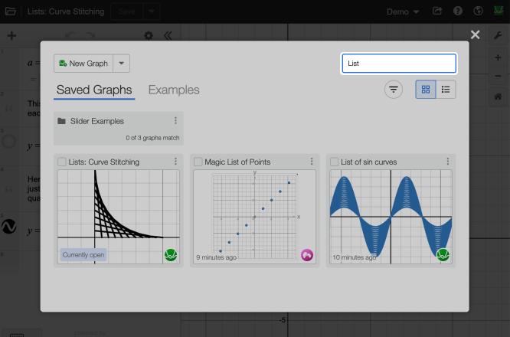This screenshot has width=510, height=337.
Task: Tick the List of sin curves checkbox
Action: tap(335, 162)
